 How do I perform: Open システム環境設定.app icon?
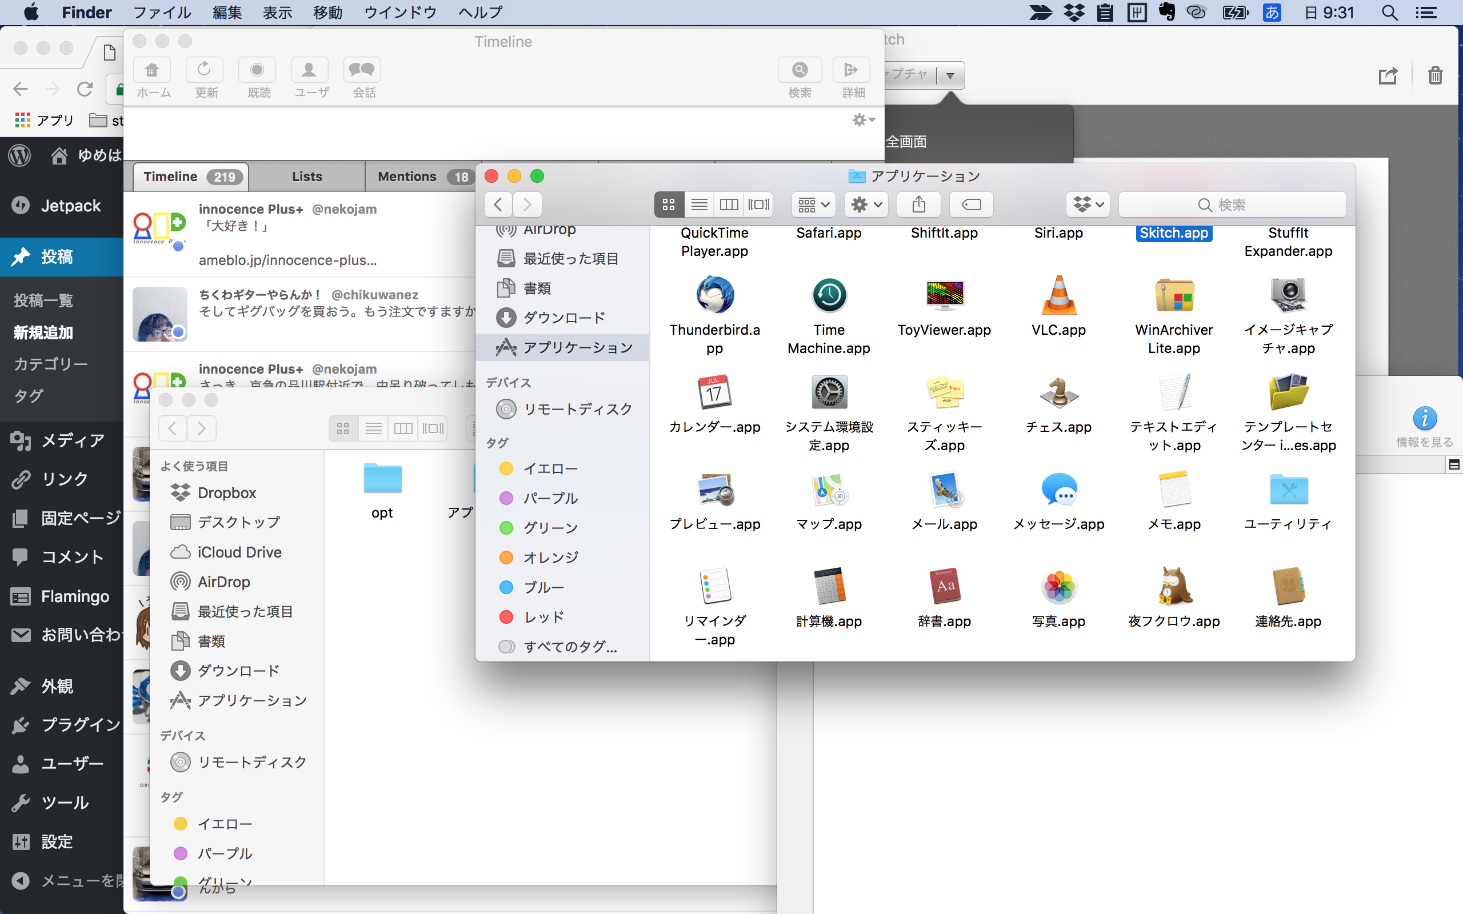(x=829, y=392)
